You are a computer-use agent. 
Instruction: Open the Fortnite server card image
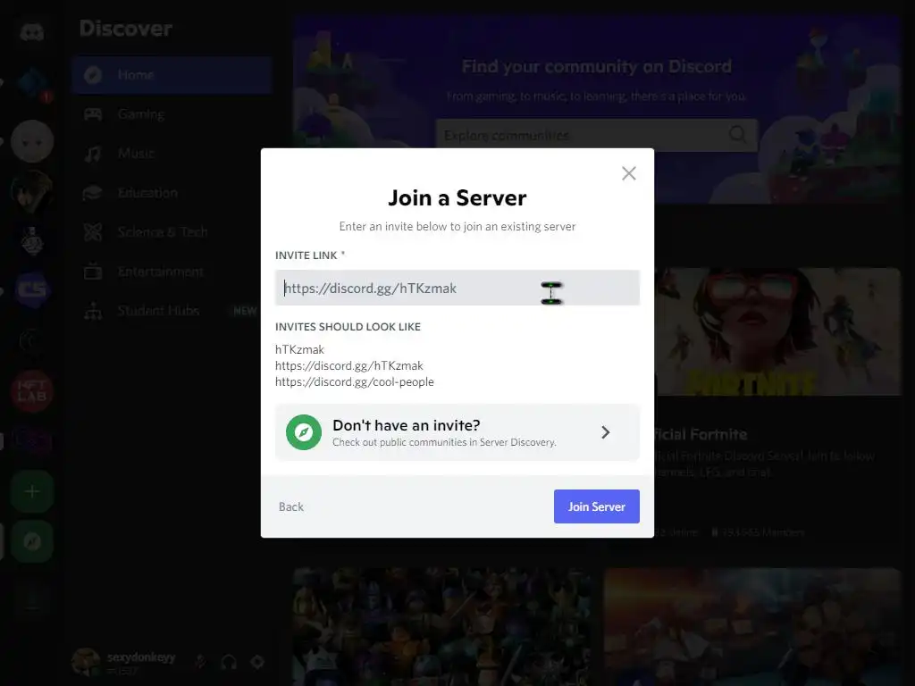point(777,332)
